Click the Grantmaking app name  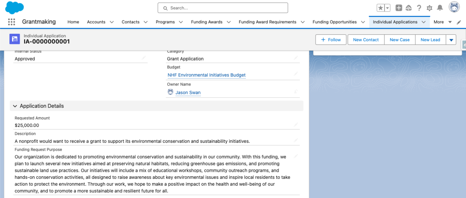pos(39,22)
